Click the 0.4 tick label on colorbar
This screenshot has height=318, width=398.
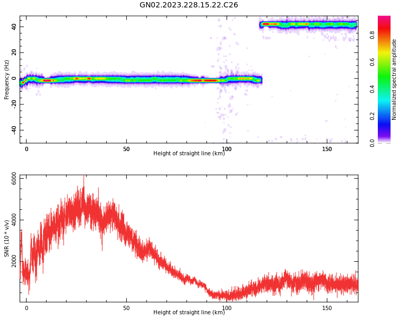(372, 89)
